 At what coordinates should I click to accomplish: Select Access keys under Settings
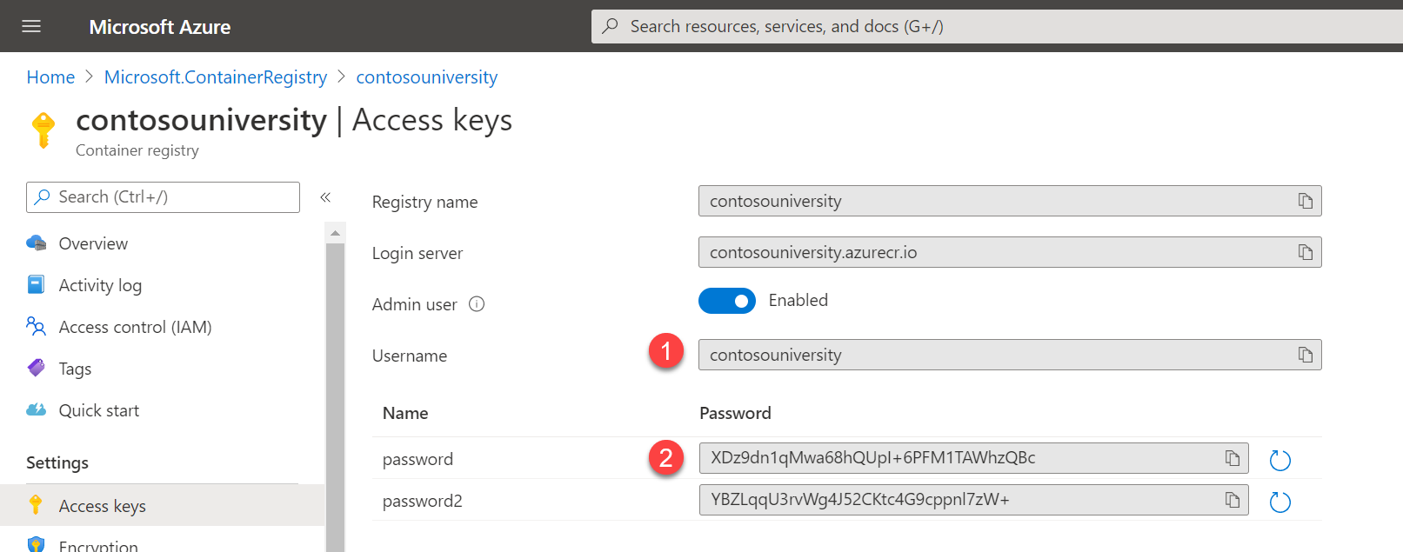pos(163,506)
